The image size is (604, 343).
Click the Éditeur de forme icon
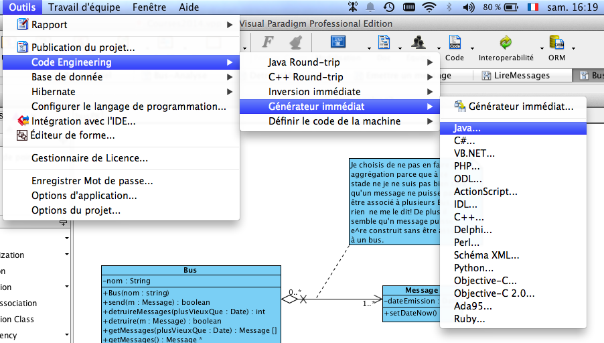[x=23, y=135]
